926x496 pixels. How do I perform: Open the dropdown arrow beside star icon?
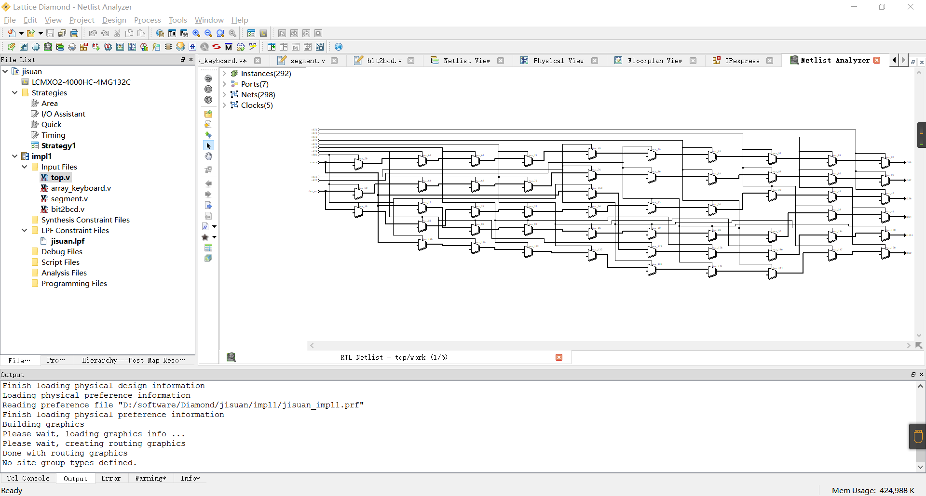(x=215, y=237)
